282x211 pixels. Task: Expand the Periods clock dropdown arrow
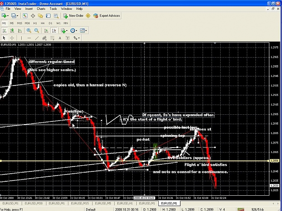(76, 31)
